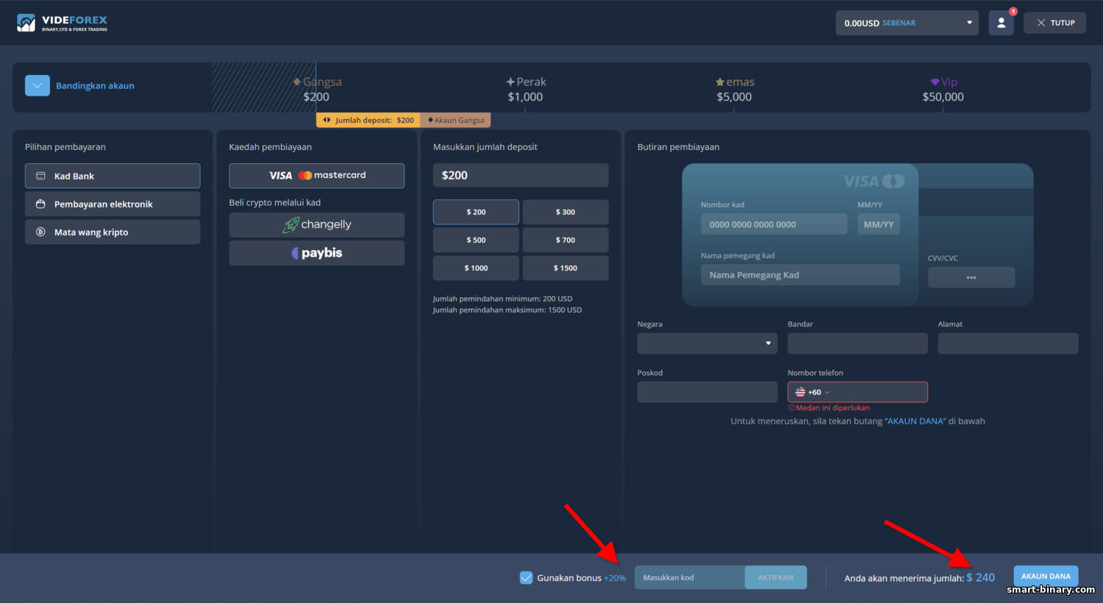
Task: Click the Nama Pemegang Kad field
Action: click(800, 275)
